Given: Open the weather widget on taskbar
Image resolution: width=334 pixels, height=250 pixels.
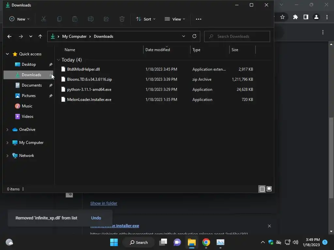Looking at the screenshot, I should [9, 242].
